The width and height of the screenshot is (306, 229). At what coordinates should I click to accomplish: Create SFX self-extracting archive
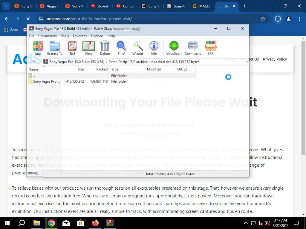coord(210,48)
